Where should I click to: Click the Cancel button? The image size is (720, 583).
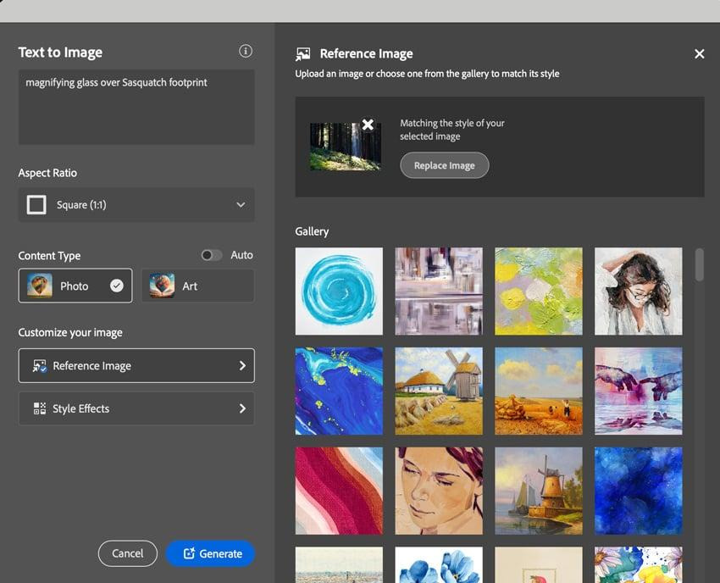tap(128, 553)
